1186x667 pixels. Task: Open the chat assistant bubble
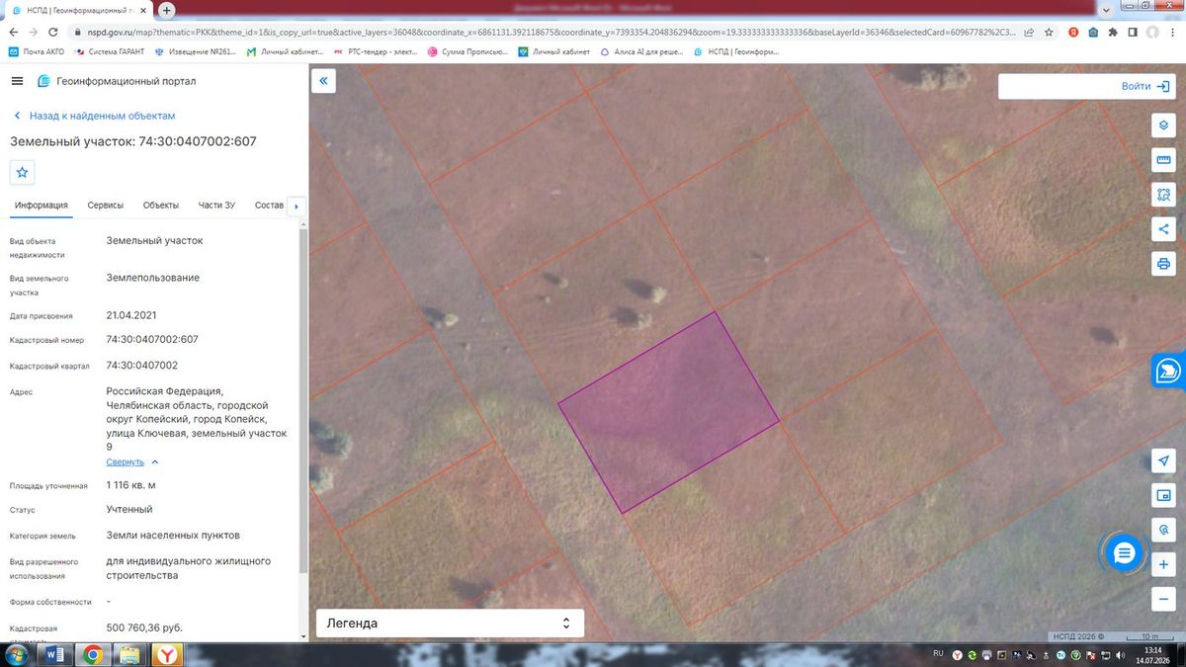pyautogui.click(x=1124, y=553)
